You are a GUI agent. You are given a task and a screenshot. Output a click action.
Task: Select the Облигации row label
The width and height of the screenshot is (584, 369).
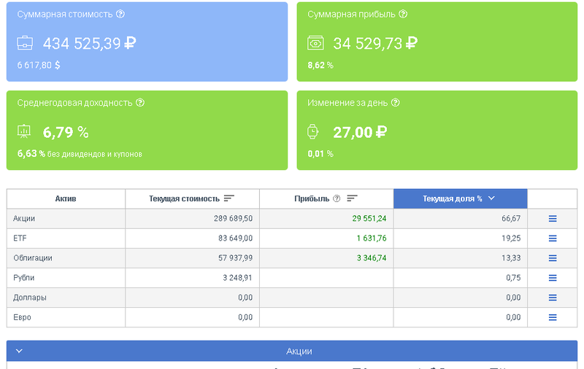(x=33, y=258)
